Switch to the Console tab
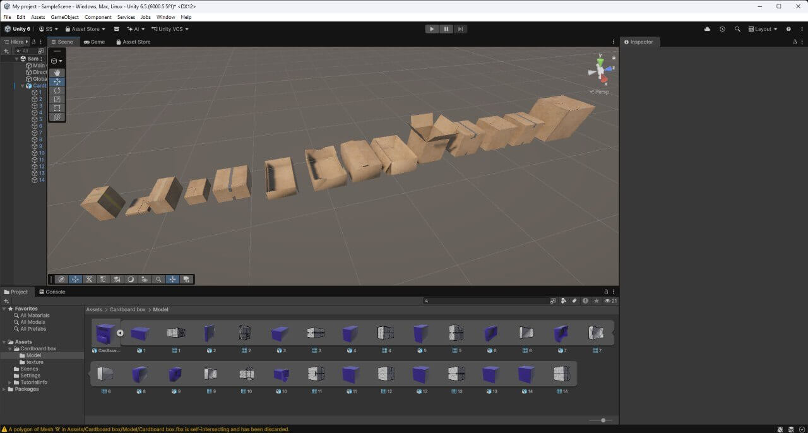808x433 pixels. click(x=52, y=292)
